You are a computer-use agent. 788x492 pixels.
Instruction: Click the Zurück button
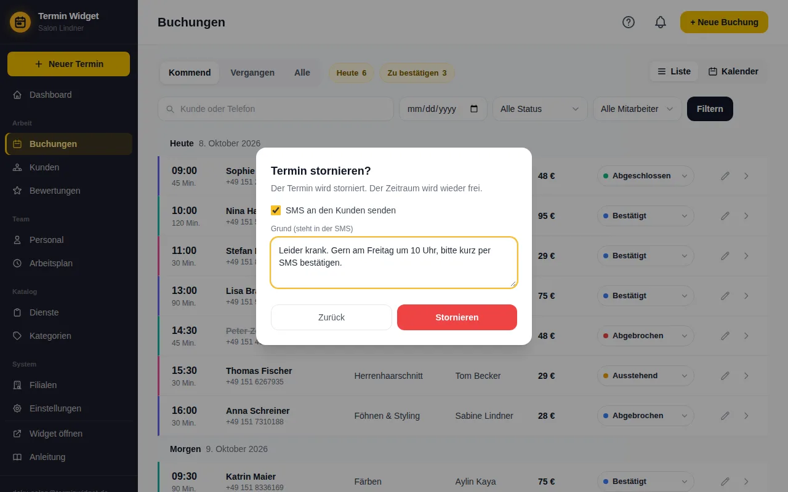[331, 317]
